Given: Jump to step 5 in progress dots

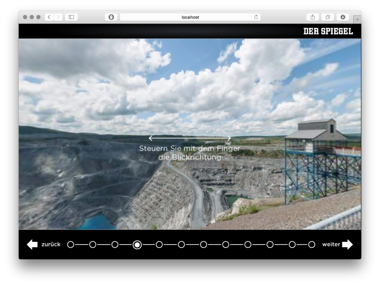Looking at the screenshot, I should (159, 245).
